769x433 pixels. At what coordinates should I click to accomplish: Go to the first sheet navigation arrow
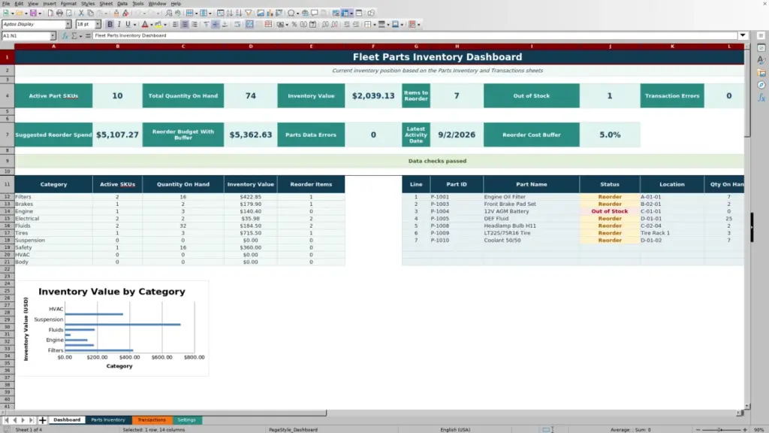click(x=6, y=420)
